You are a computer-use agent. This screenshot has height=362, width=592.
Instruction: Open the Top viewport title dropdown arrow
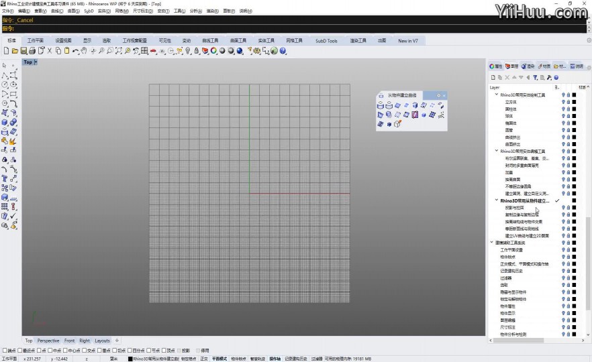pyautogui.click(x=36, y=62)
